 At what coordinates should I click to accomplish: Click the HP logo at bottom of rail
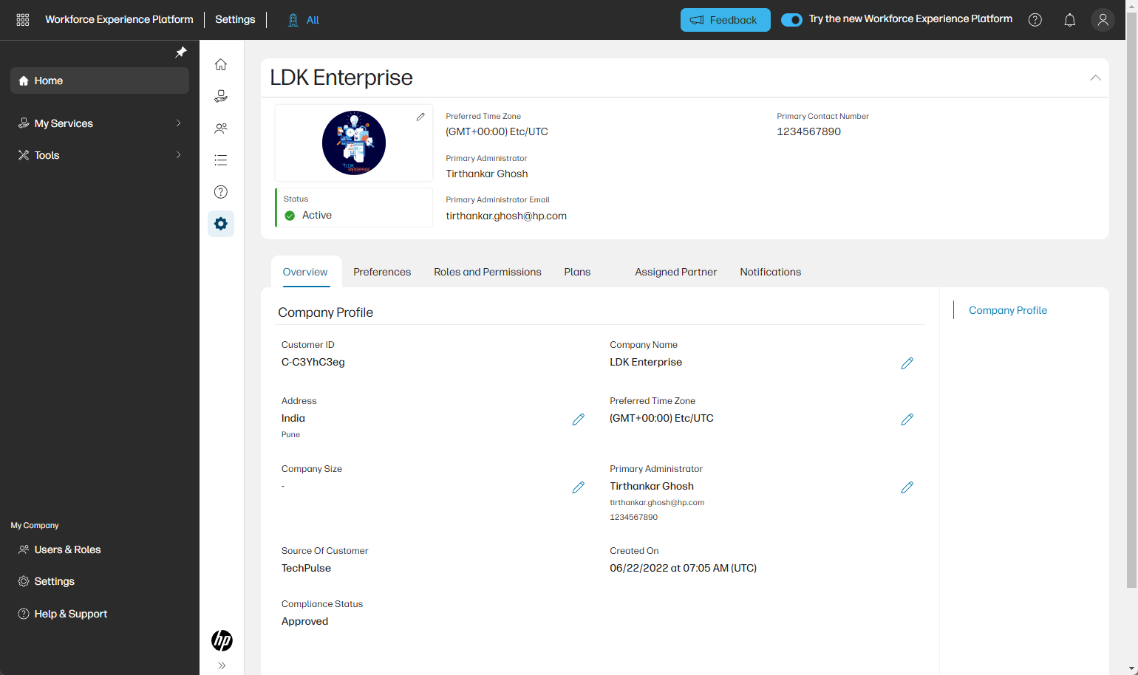(x=220, y=640)
